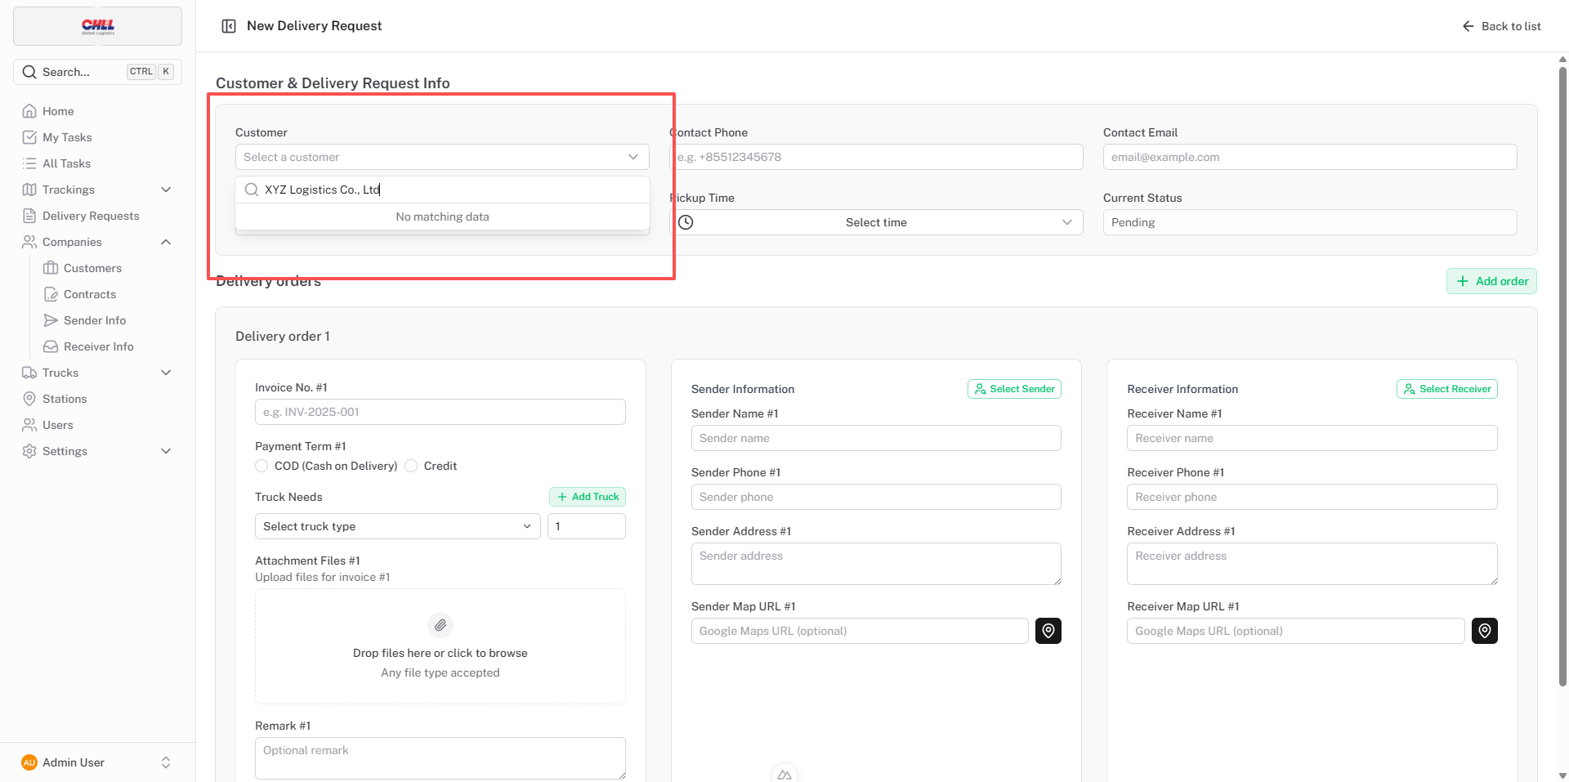
Task: Select the Credit payment radio button
Action: coord(411,466)
